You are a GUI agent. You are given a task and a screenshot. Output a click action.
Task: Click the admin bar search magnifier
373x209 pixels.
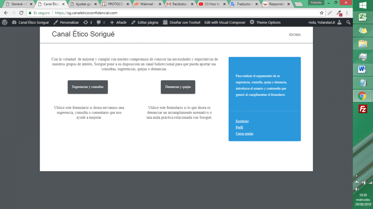(x=348, y=22)
